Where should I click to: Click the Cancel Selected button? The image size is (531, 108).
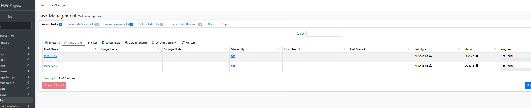point(54,86)
